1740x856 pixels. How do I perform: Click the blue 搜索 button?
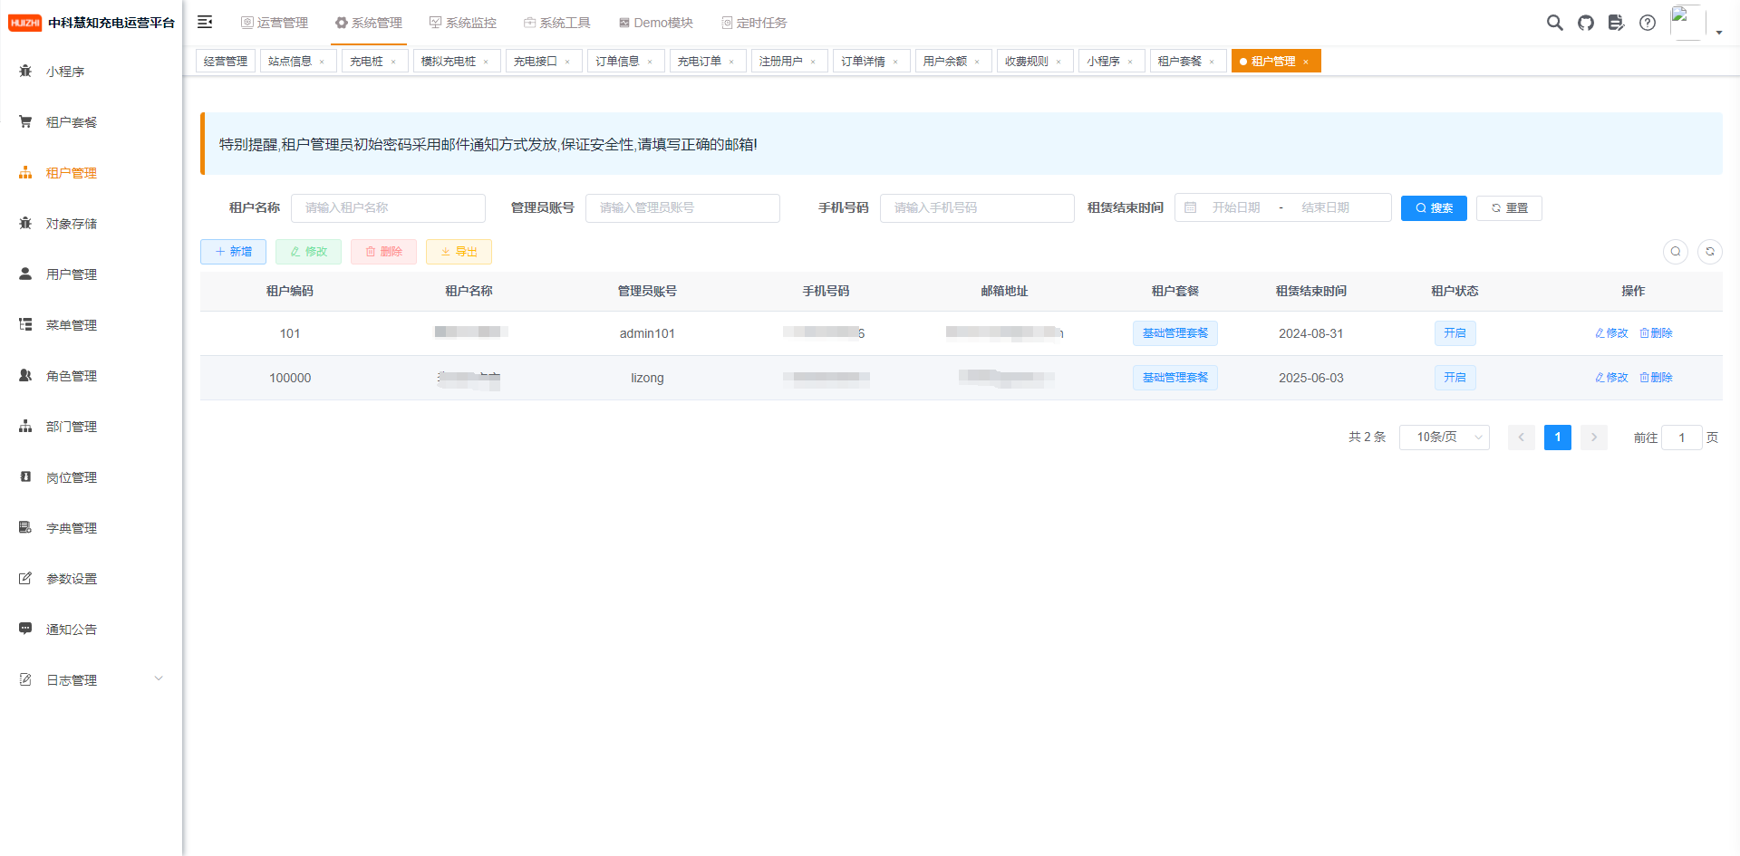click(1434, 208)
